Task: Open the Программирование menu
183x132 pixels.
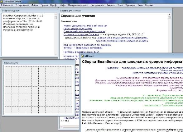Action: click(78, 5)
